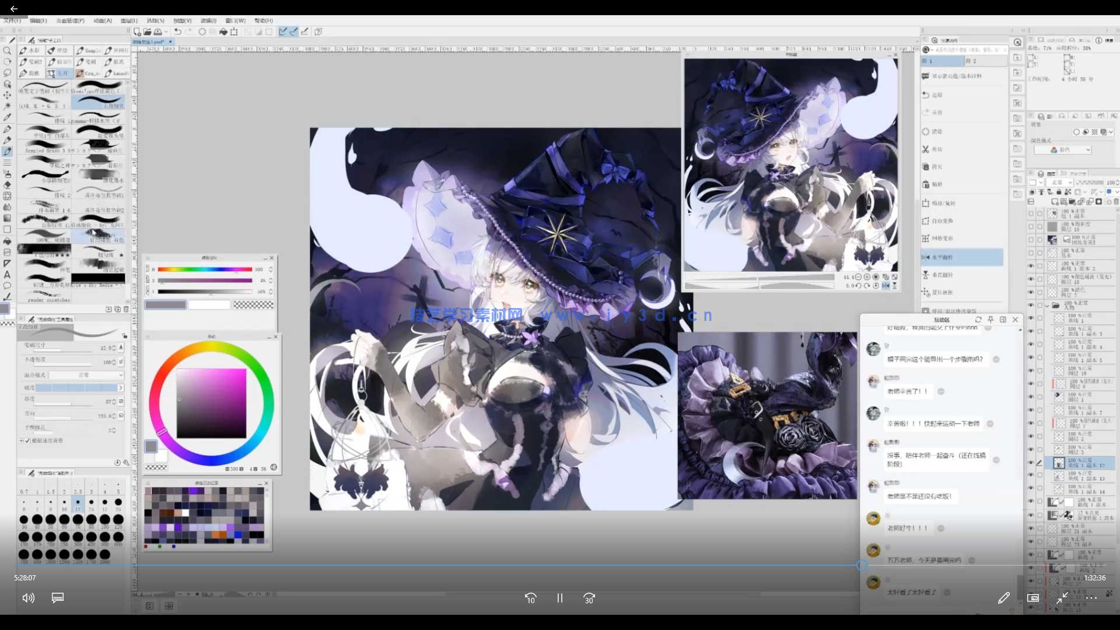1120x630 pixels.
Task: Skip forward 30 seconds
Action: [589, 598]
